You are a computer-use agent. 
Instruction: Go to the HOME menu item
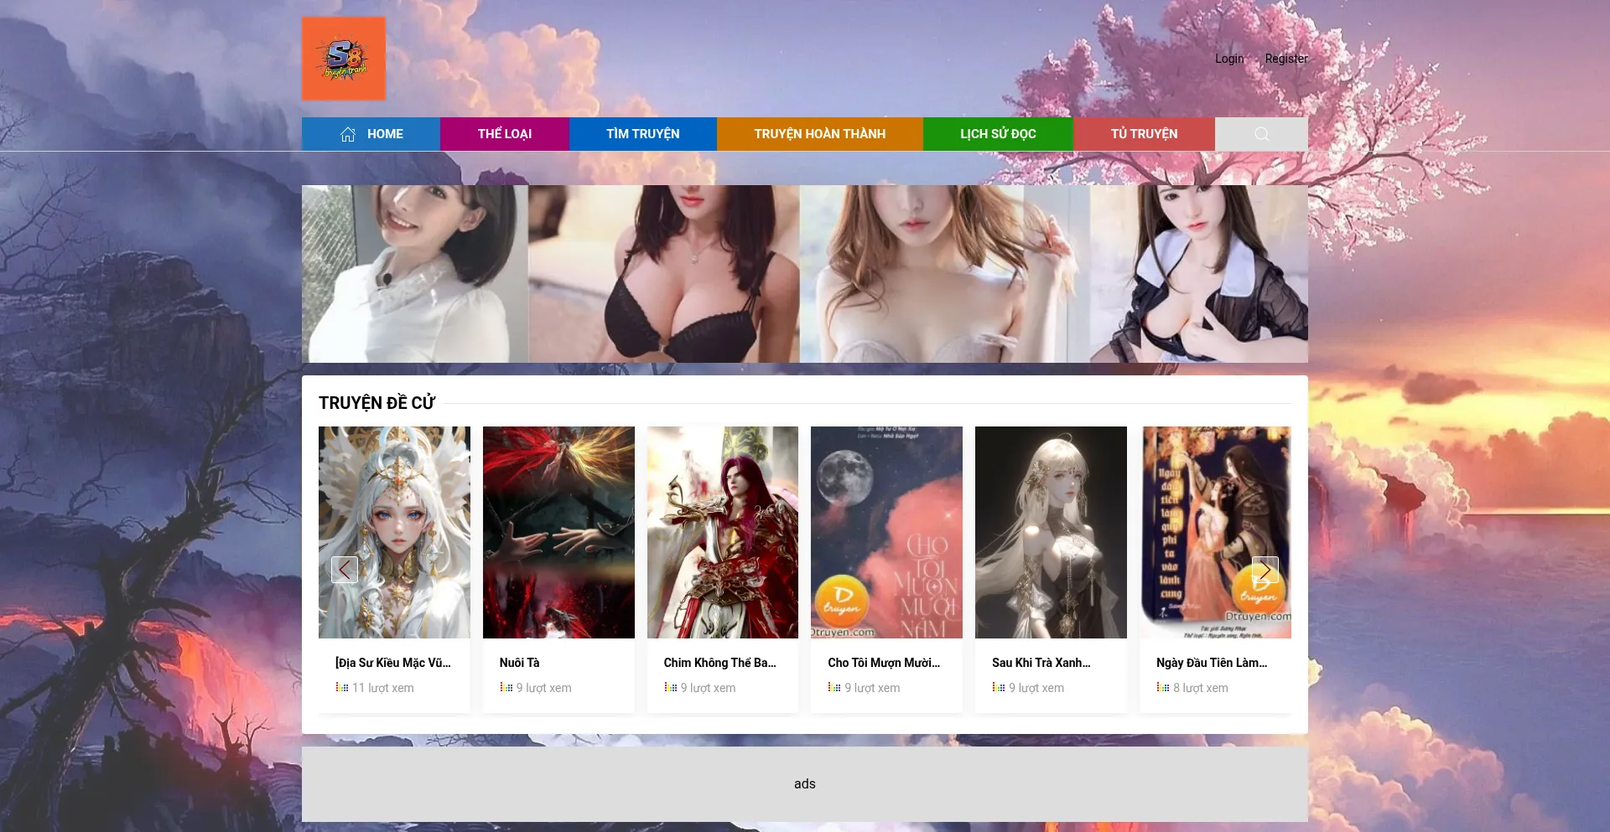(x=371, y=134)
